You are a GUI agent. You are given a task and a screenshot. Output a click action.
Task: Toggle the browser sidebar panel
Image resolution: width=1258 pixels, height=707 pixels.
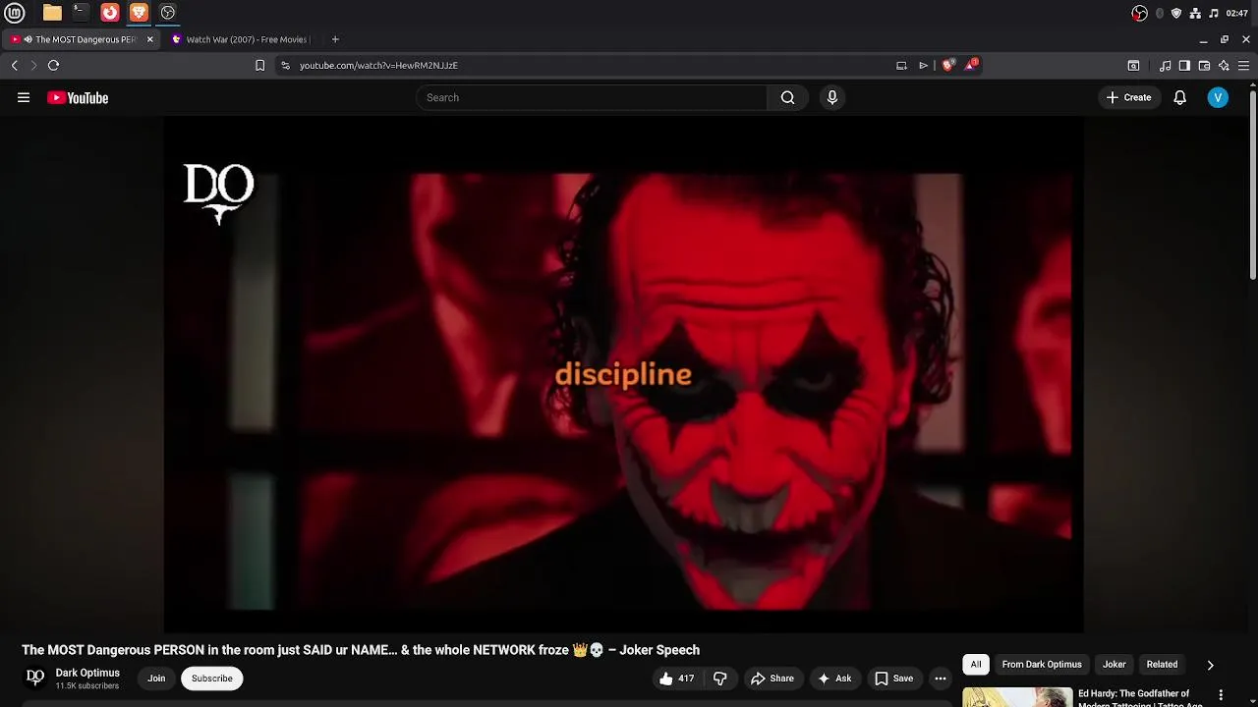click(x=1184, y=65)
